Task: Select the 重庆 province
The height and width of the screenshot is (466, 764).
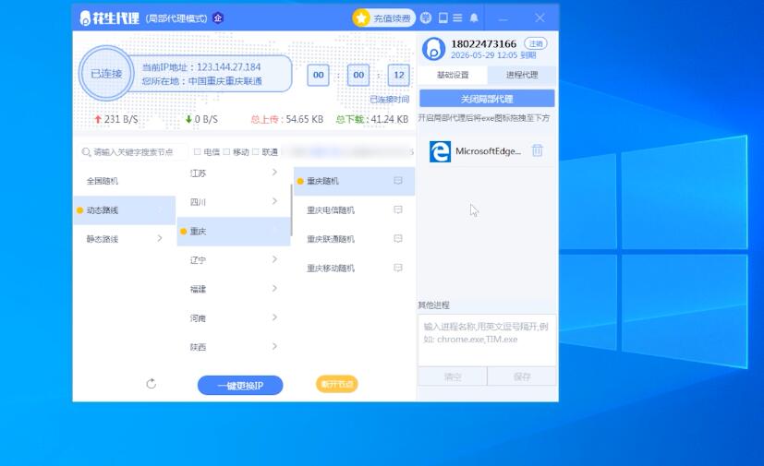Action: (234, 232)
